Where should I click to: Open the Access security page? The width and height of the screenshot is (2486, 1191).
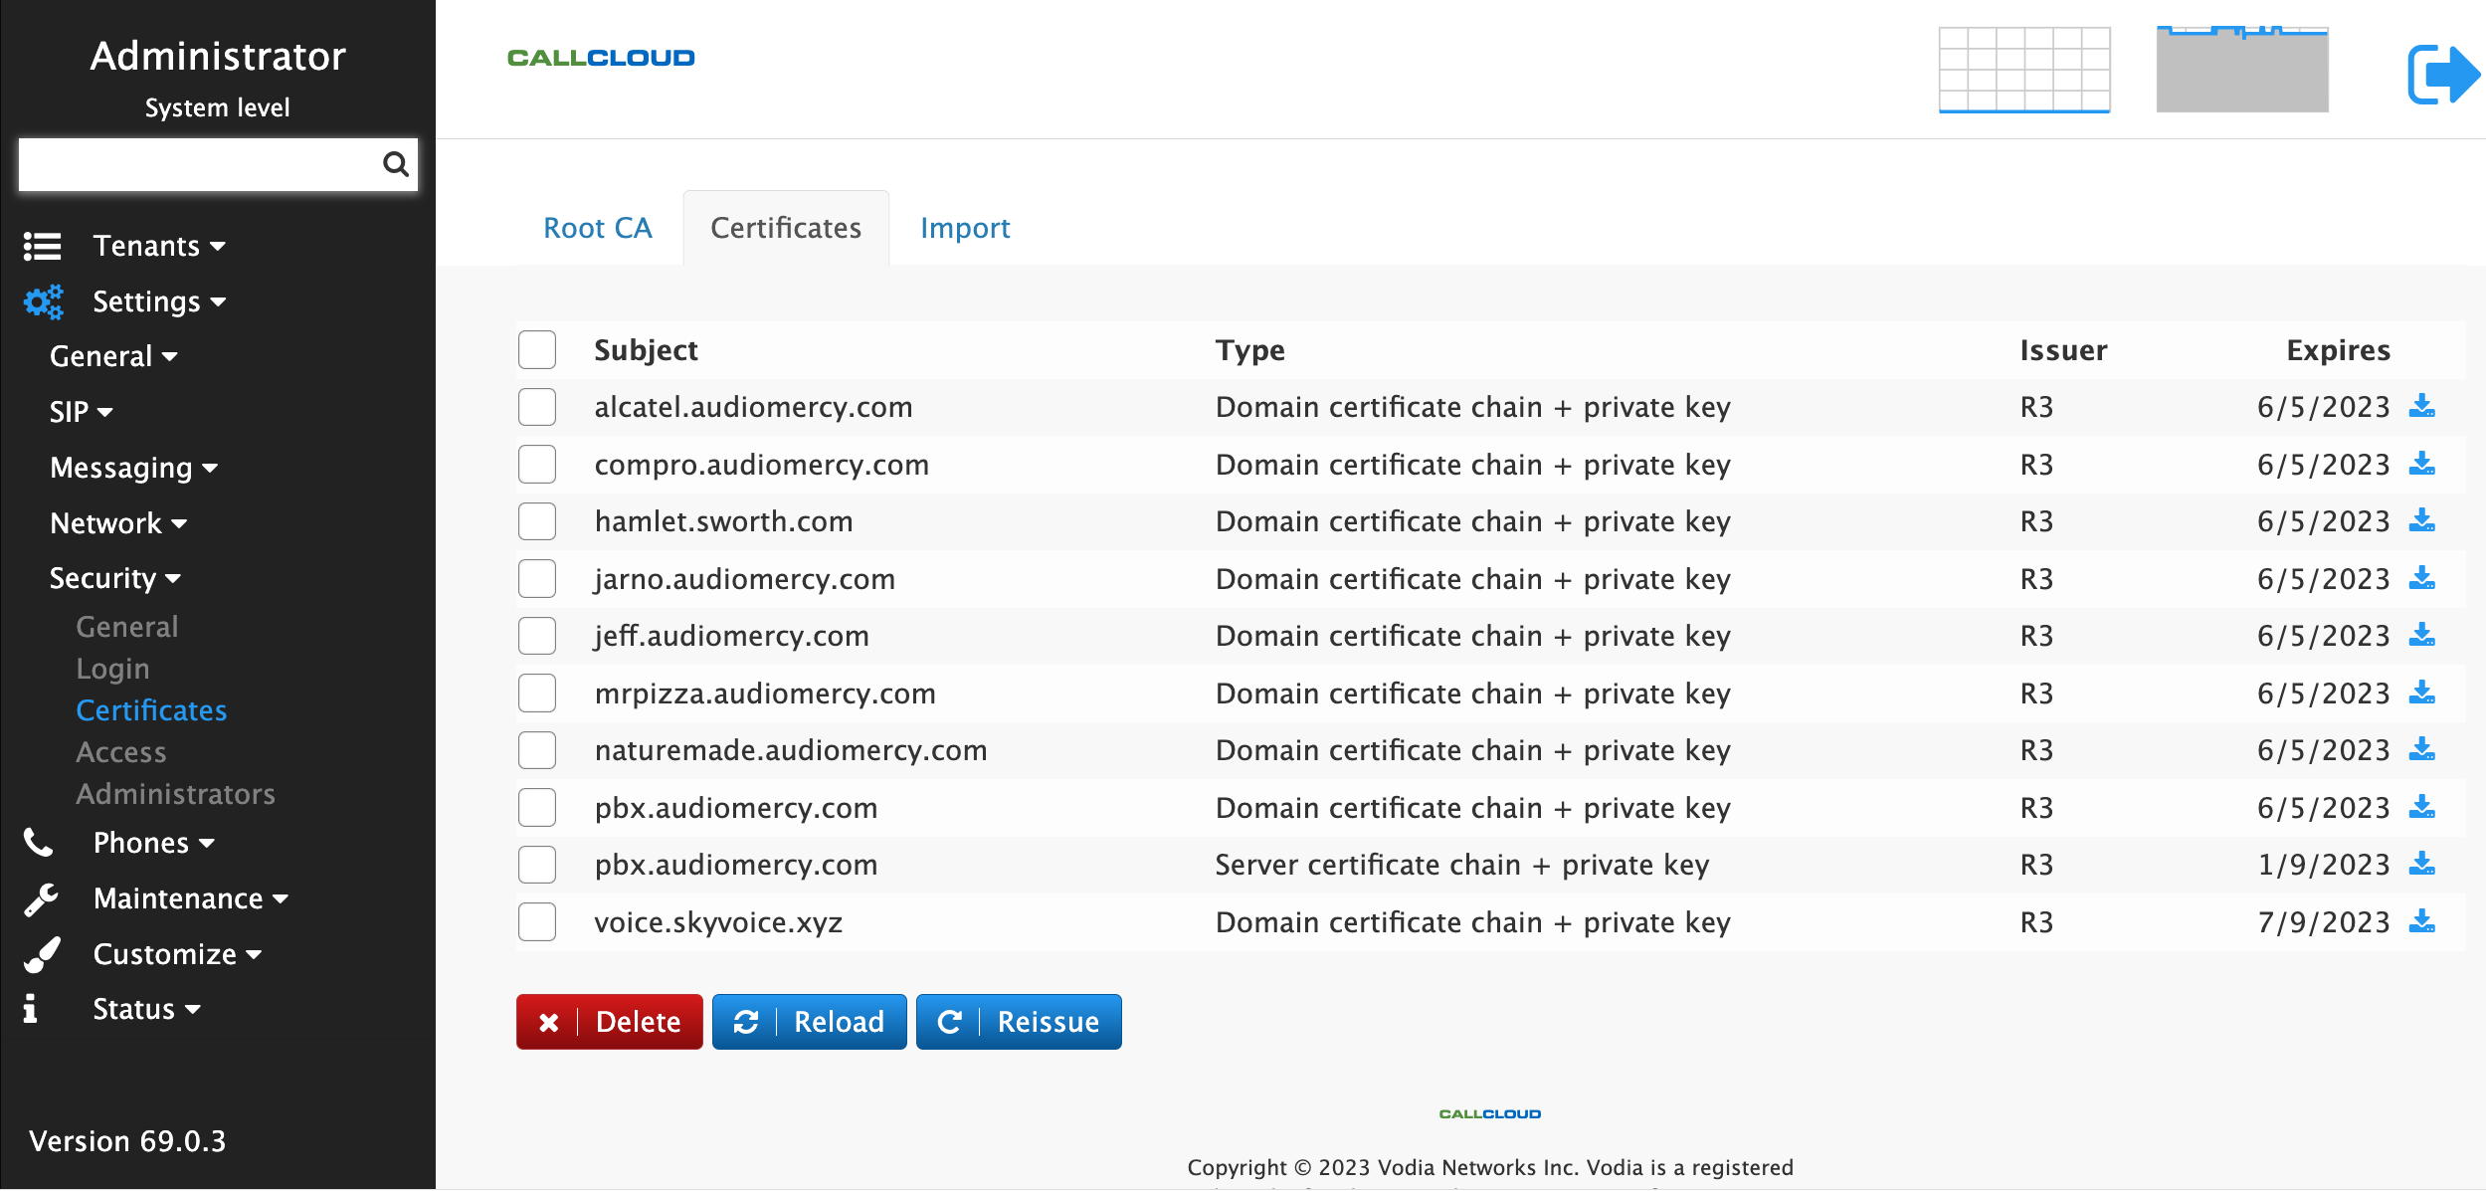(x=121, y=752)
